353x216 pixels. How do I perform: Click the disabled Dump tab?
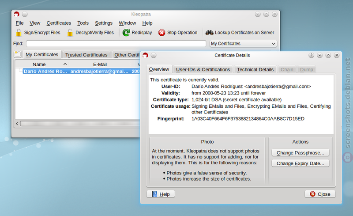click(x=306, y=69)
